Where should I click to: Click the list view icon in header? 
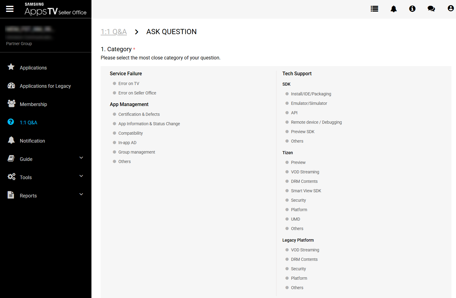pyautogui.click(x=374, y=9)
